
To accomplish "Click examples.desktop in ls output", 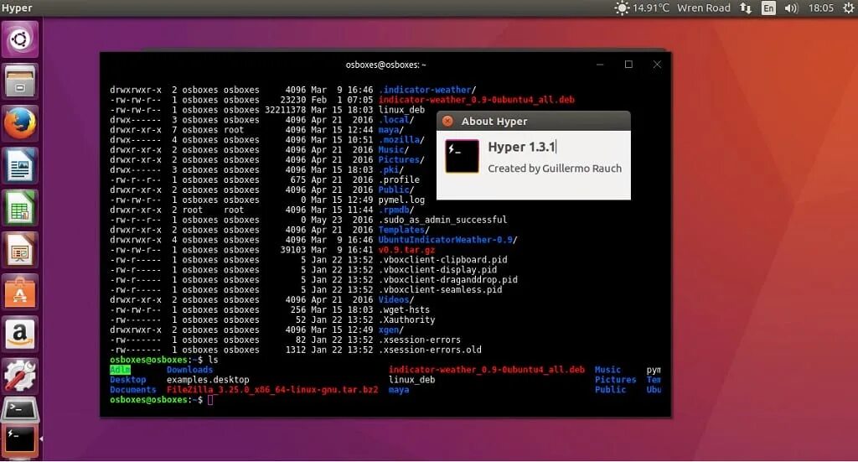I will pyautogui.click(x=208, y=380).
